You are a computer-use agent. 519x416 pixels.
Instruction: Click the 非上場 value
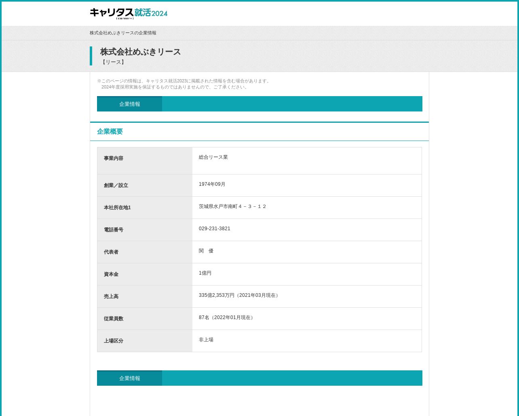[206, 340]
